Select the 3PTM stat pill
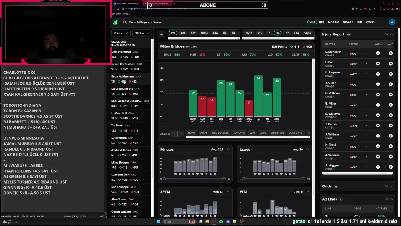Screen dimensions: 401x226 click(204, 33)
